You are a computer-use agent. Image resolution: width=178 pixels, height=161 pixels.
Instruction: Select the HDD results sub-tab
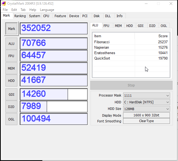(130, 26)
